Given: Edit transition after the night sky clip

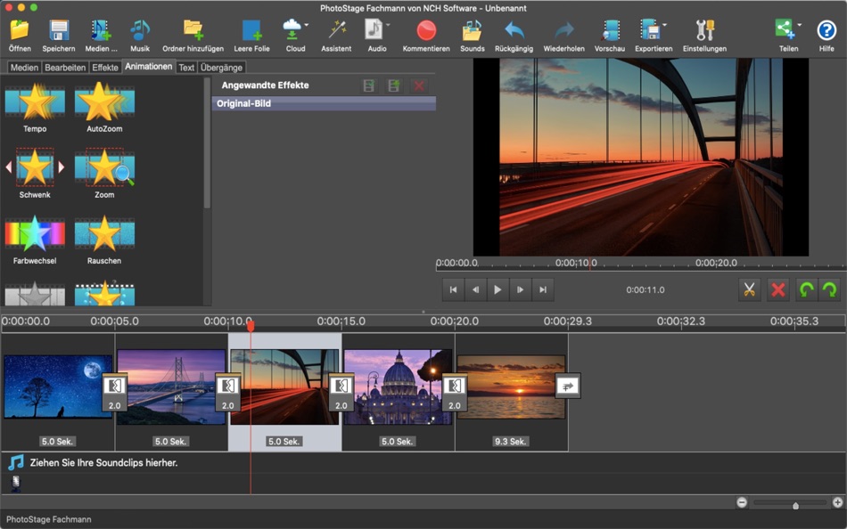Looking at the screenshot, I should (x=114, y=393).
